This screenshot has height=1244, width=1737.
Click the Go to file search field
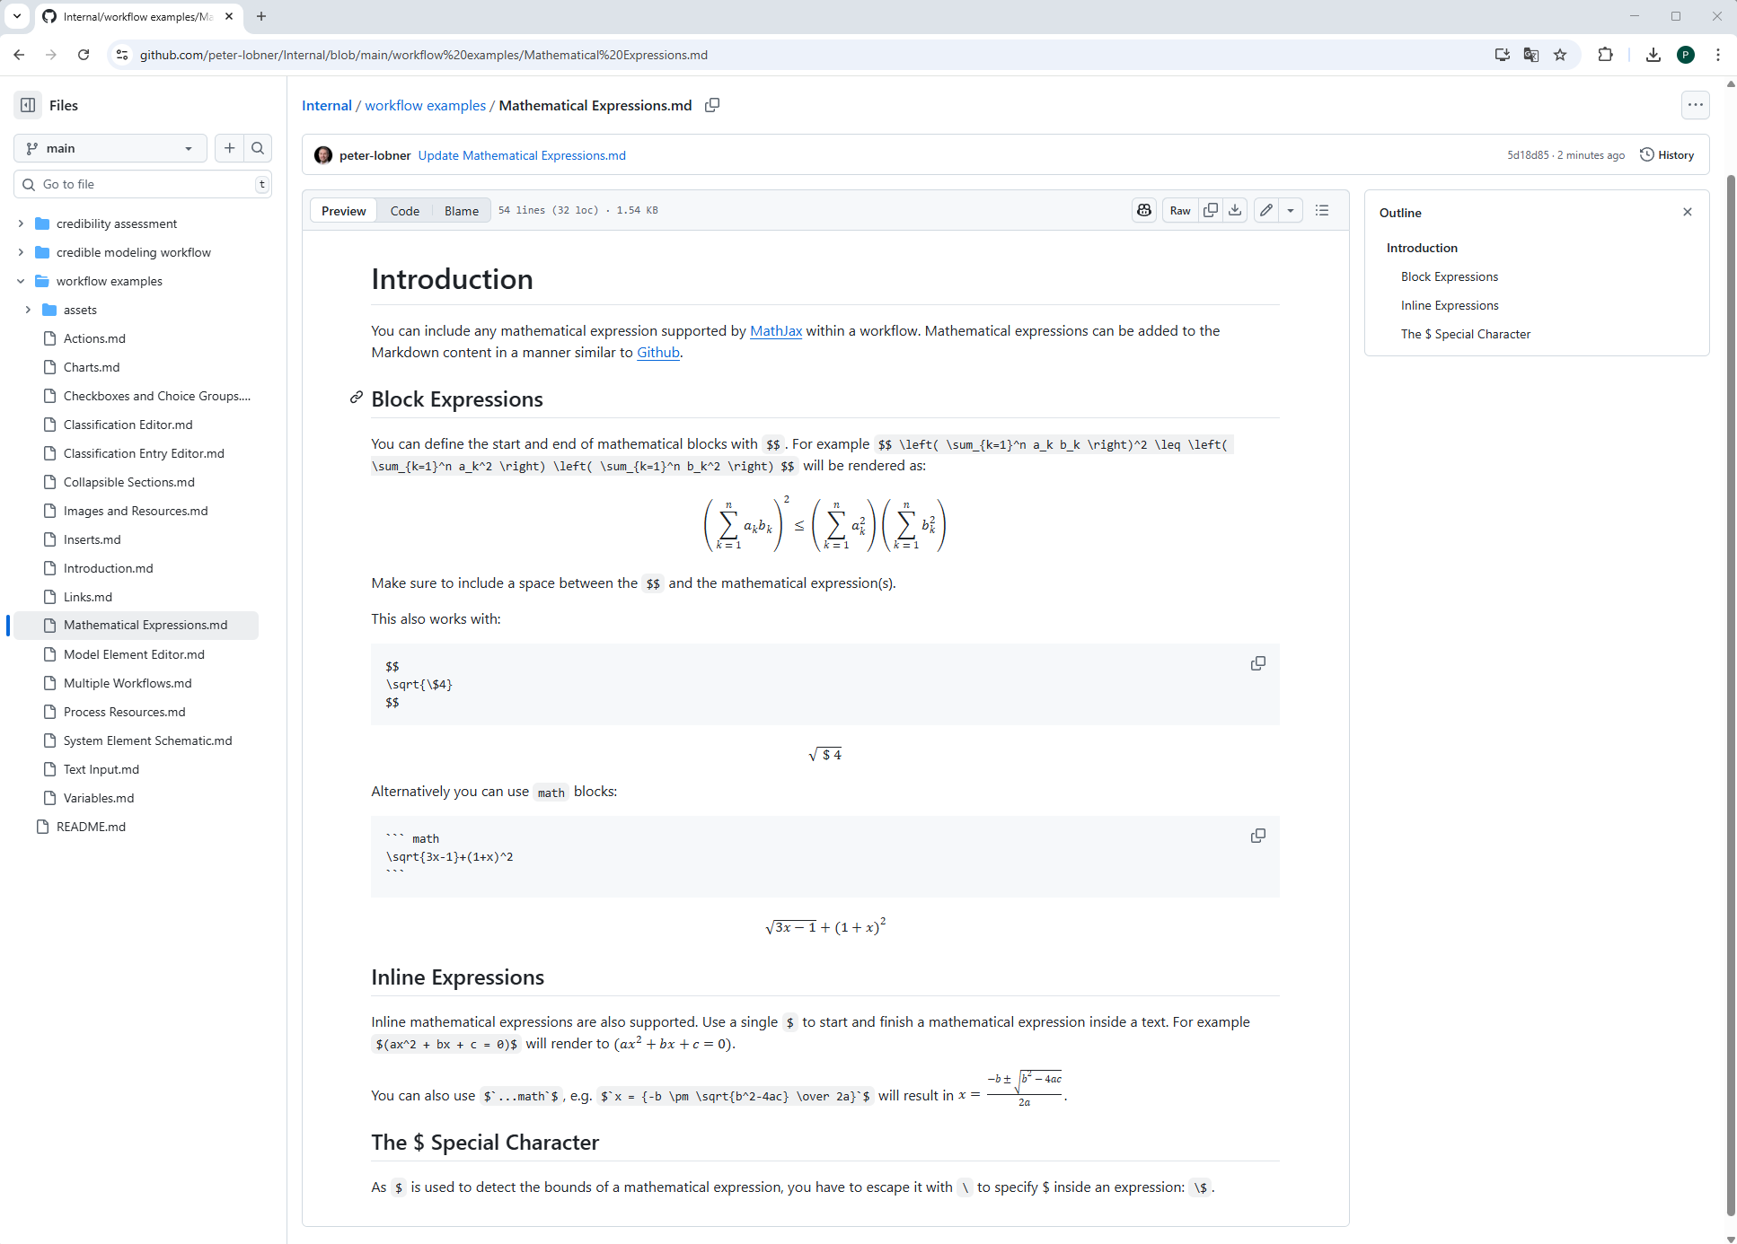[x=143, y=184]
